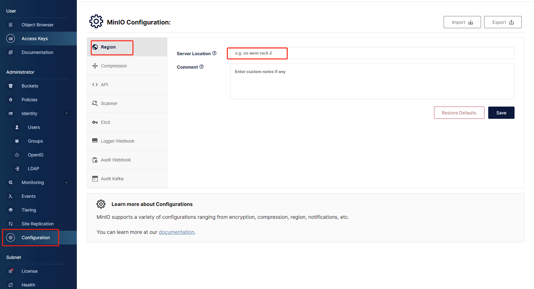Go to Access Keys page
Viewport: 534px width, 289px height.
(x=38, y=39)
